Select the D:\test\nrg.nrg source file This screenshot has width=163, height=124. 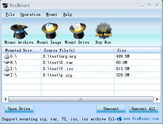click(x=59, y=56)
